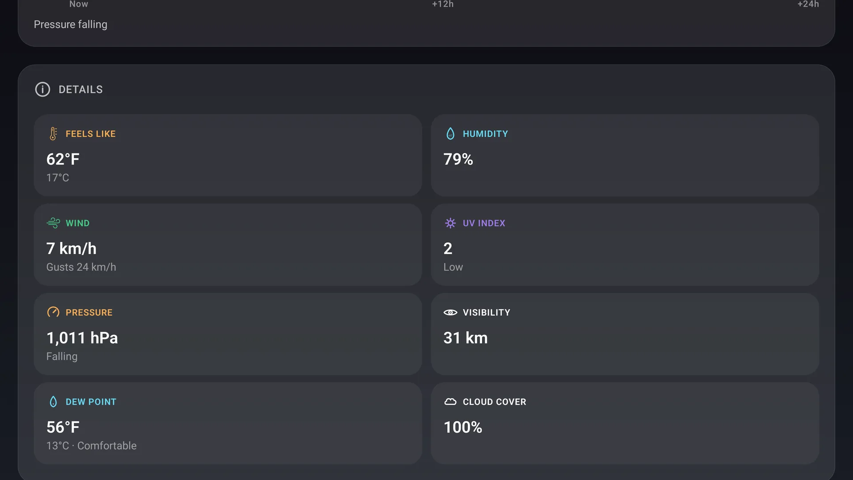Click the Cloud Cover cloud icon
Viewport: 853px width, 480px height.
pos(450,402)
